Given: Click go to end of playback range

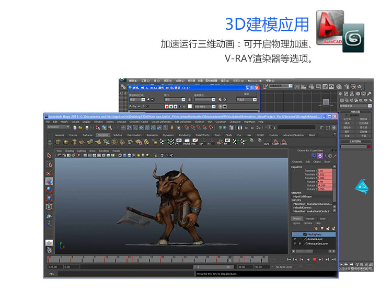Looking at the screenshot, I should pyautogui.click(x=333, y=260).
